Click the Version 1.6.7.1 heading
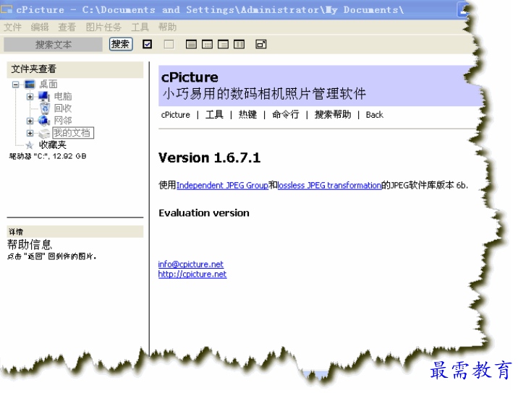The height and width of the screenshot is (393, 518). (x=210, y=157)
